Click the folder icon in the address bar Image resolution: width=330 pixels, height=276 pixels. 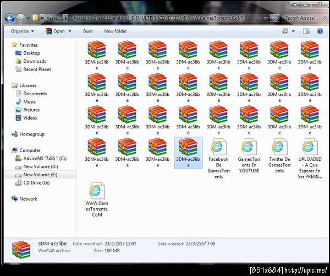tap(35, 18)
